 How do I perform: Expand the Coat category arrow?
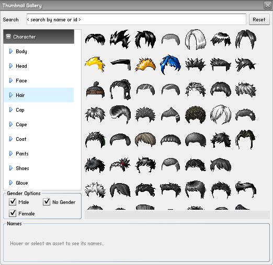pyautogui.click(x=11, y=139)
